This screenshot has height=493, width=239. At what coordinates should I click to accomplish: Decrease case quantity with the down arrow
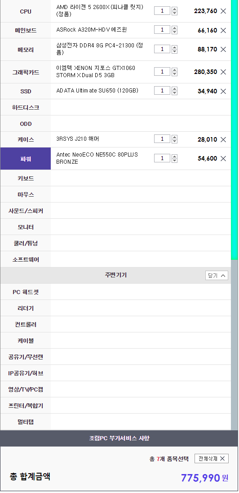[174, 142]
